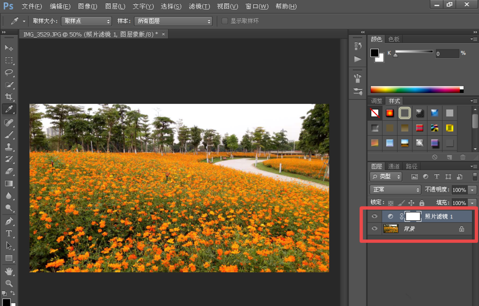Image resolution: width=479 pixels, height=306 pixels.
Task: Click the color spectrum ramp bar
Action: click(x=415, y=90)
